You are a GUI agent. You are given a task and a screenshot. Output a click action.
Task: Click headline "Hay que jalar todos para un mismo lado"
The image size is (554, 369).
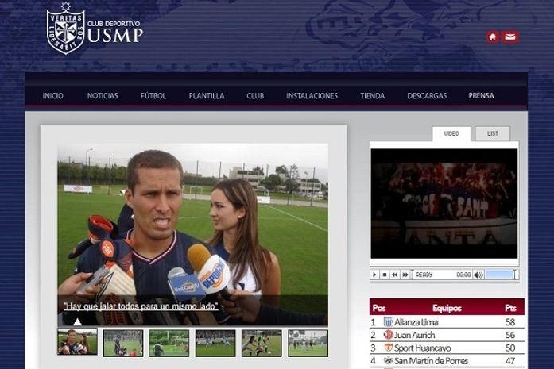[x=141, y=306]
